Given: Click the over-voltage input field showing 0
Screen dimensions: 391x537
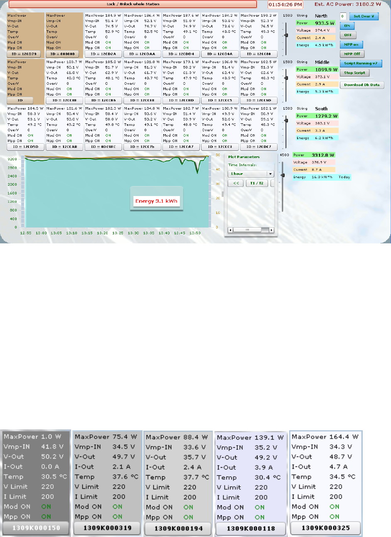Looking at the screenshot, I should point(343,16).
